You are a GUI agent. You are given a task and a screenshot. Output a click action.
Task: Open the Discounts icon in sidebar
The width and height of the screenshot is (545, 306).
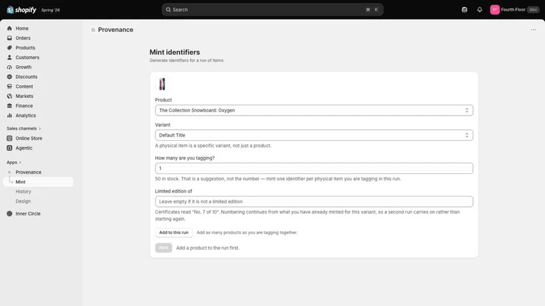point(10,77)
